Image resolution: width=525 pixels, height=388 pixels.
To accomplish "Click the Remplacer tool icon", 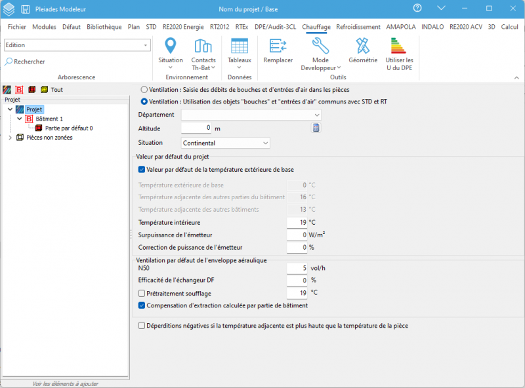I will pos(278,46).
